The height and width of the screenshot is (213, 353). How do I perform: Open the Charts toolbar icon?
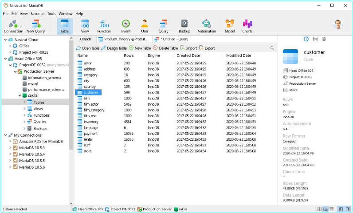tap(247, 25)
